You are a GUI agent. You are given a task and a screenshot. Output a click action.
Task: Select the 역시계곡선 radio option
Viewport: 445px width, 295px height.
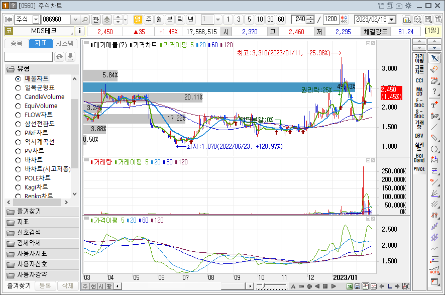18,142
